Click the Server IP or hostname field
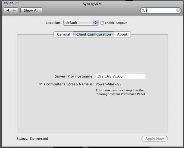Screen dimensions: 184x148 coord(121,76)
